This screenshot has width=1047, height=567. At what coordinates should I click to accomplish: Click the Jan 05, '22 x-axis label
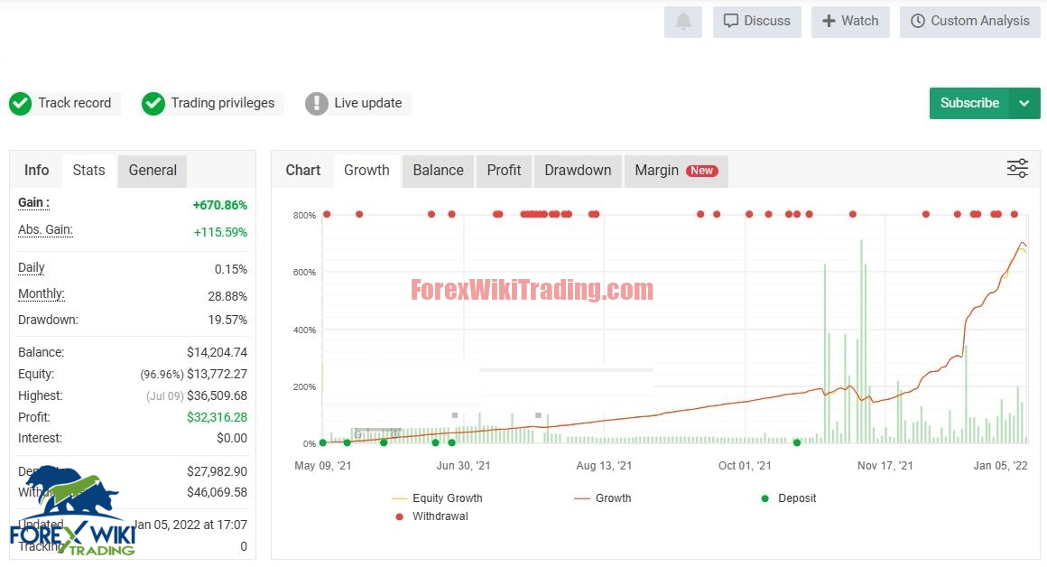click(1000, 466)
